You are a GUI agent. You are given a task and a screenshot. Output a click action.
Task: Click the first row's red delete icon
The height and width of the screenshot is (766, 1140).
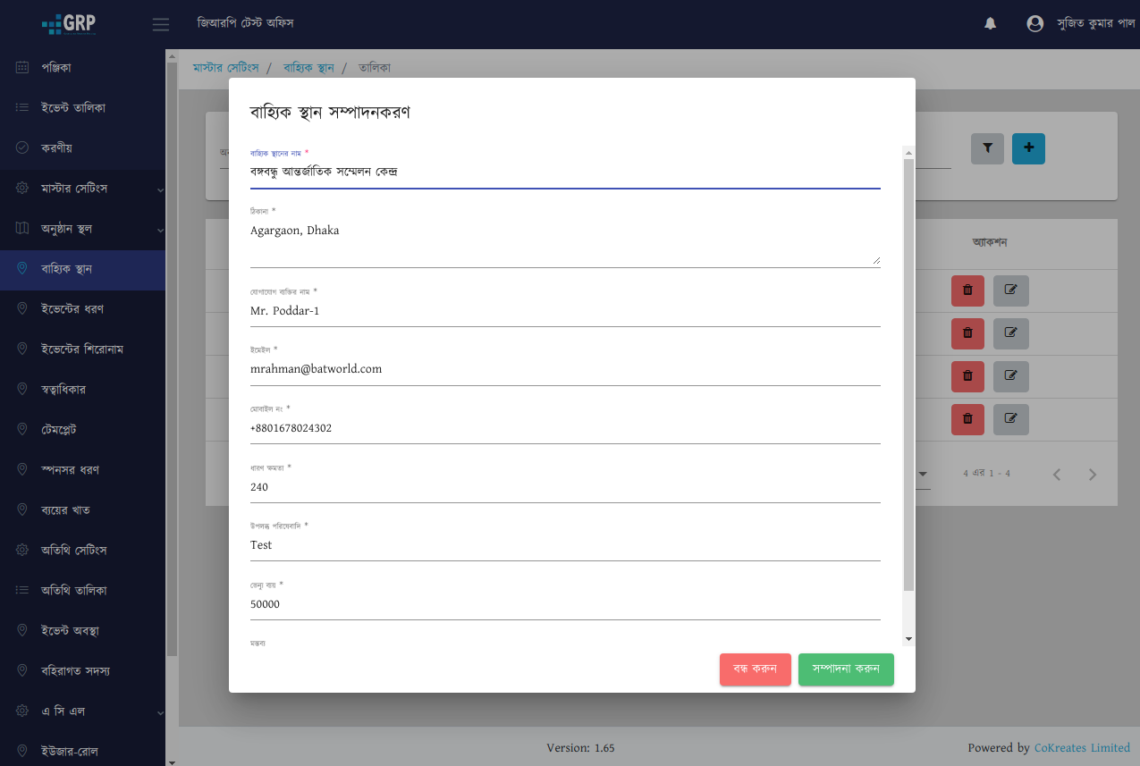pyautogui.click(x=967, y=290)
